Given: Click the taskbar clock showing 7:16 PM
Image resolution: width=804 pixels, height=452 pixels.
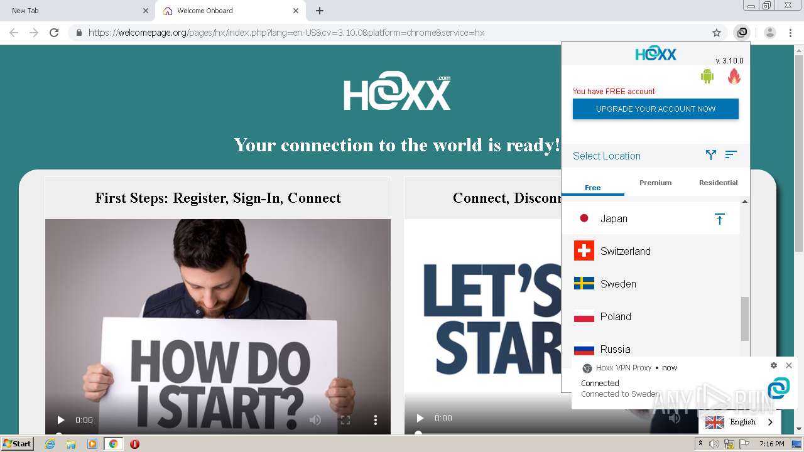Looking at the screenshot, I should click(x=771, y=444).
